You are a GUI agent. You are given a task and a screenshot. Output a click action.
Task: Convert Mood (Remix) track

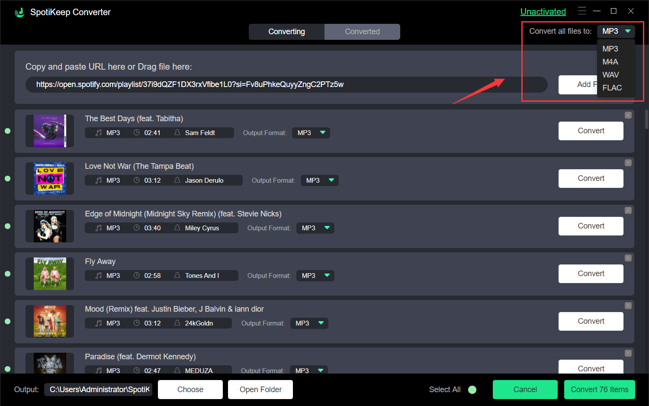(x=591, y=321)
